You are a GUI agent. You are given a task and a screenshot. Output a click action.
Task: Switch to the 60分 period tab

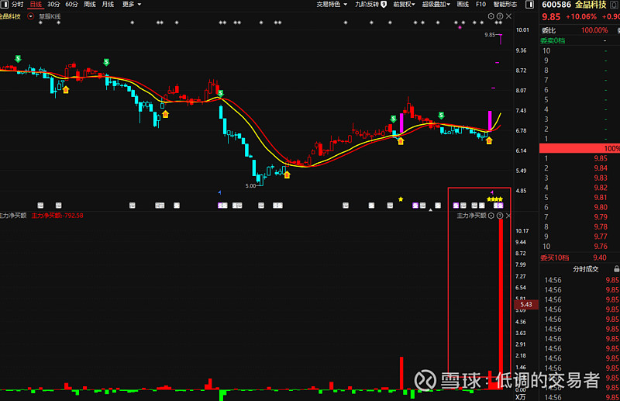click(71, 5)
